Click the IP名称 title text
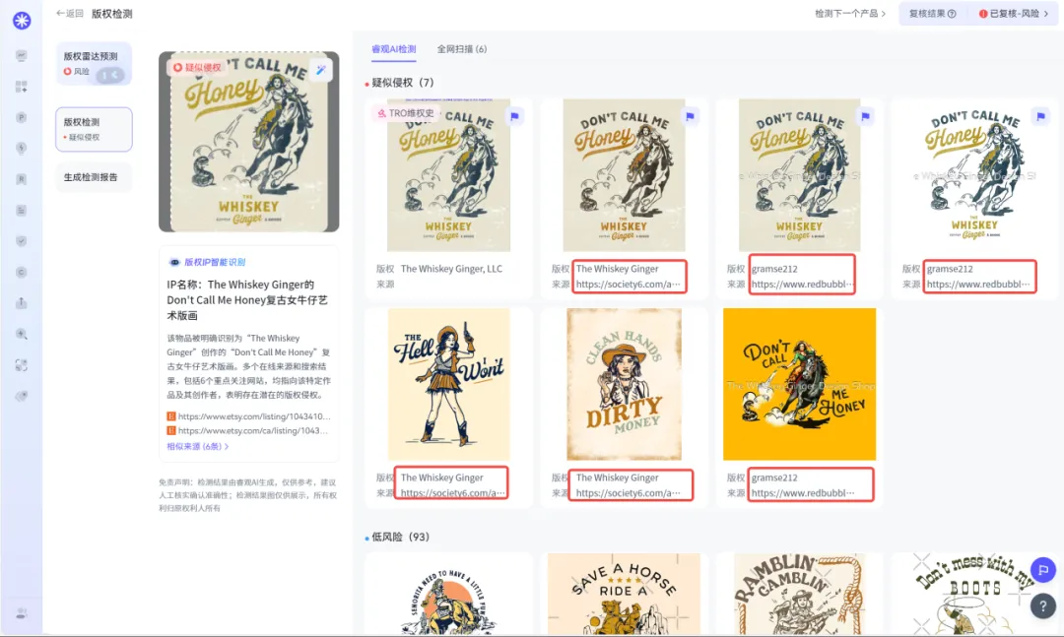Screen dimensions: 1064x637 248,300
